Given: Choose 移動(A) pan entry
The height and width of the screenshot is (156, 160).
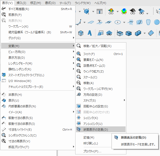Looking at the screenshot, I should tap(101, 83).
